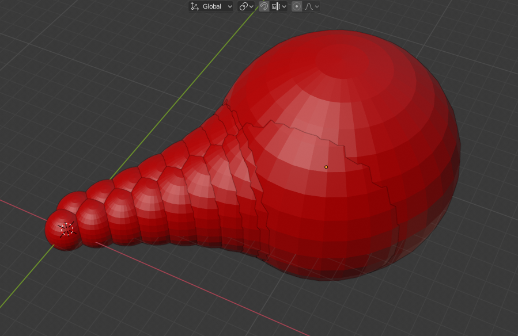This screenshot has width=518, height=336.
Task: Click the orange object origin dot
Action: pyautogui.click(x=326, y=167)
